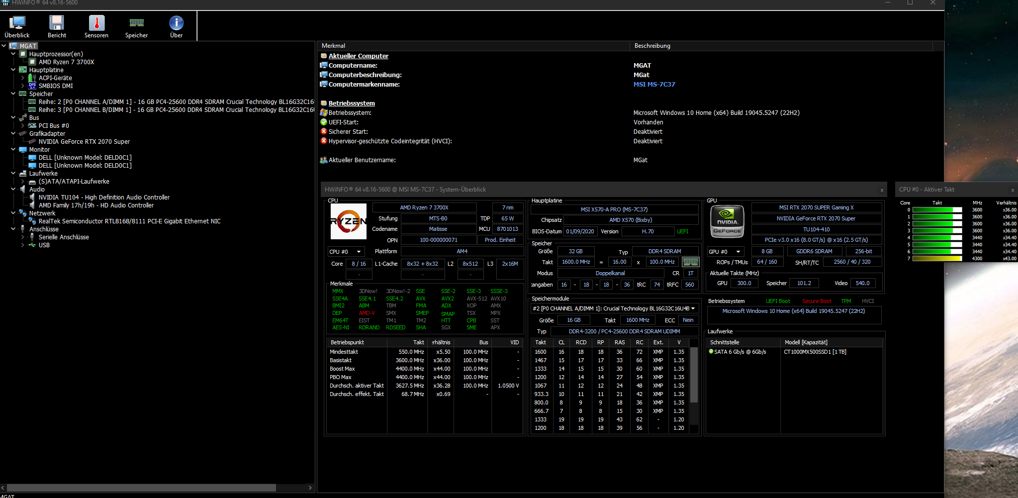The height and width of the screenshot is (498, 1018).
Task: Click the Beschreibung column header
Action: coord(782,46)
